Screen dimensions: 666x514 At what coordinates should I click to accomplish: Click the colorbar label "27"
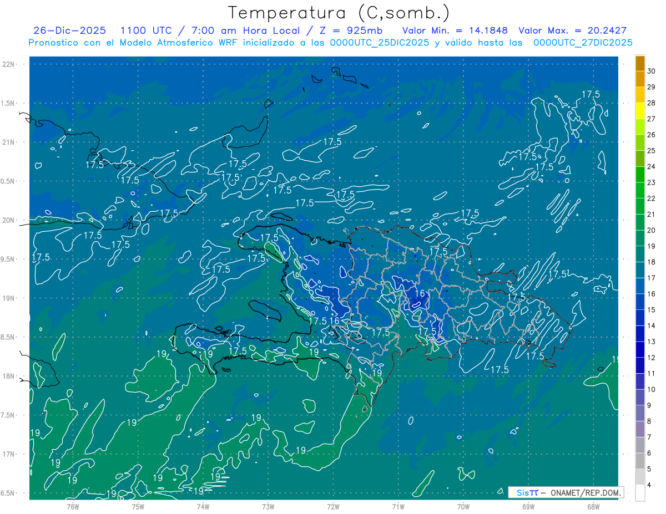[x=652, y=119]
